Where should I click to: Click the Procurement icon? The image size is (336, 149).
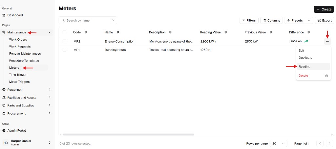click(x=4, y=113)
